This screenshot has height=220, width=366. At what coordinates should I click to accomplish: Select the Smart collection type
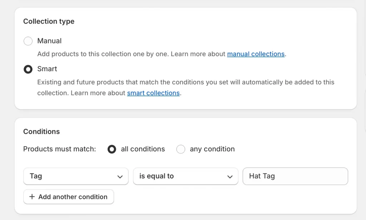(28, 69)
